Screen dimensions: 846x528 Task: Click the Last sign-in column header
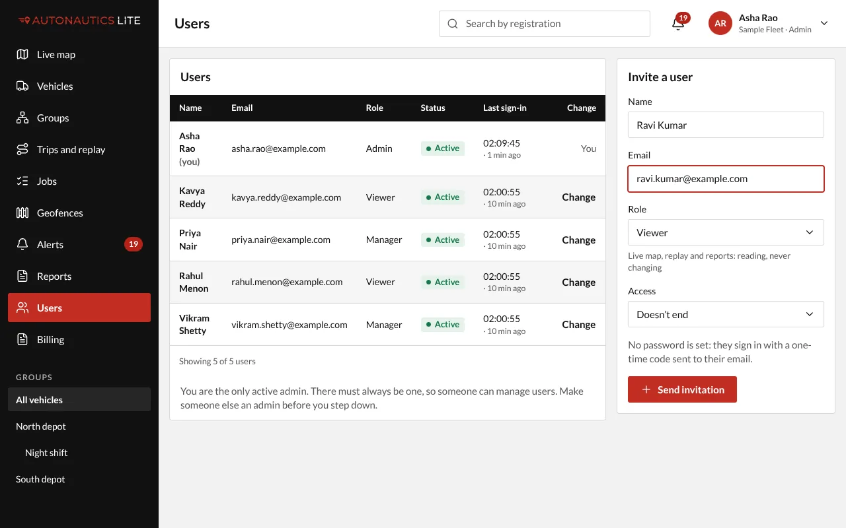(505, 108)
